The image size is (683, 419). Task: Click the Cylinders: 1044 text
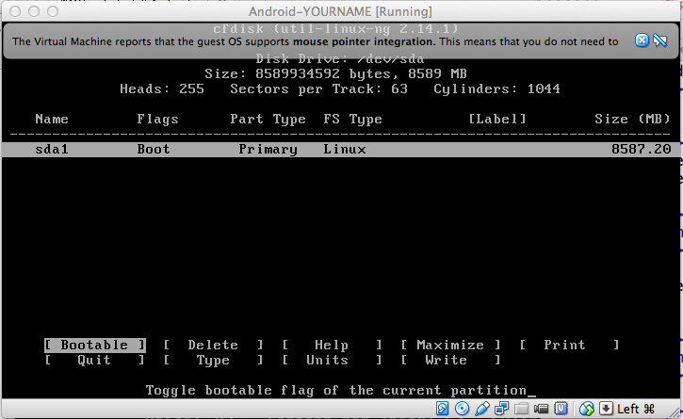click(x=497, y=89)
